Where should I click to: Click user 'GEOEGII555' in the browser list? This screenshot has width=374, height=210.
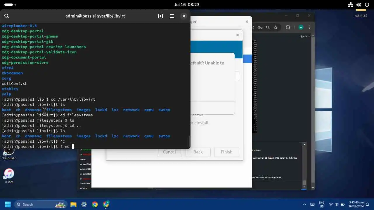pos(85,184)
